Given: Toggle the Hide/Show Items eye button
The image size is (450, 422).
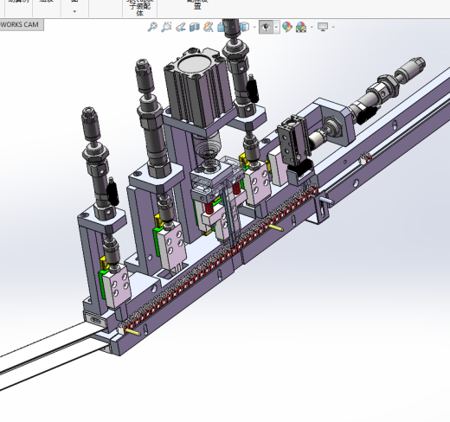Looking at the screenshot, I should [266, 27].
